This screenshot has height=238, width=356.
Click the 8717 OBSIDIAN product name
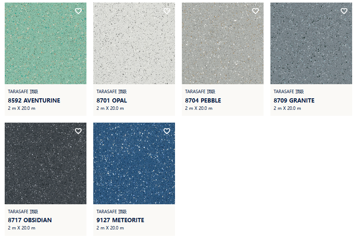coord(30,220)
